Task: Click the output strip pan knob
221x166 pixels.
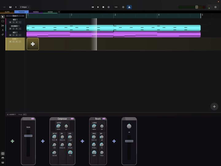Action: click(129, 126)
